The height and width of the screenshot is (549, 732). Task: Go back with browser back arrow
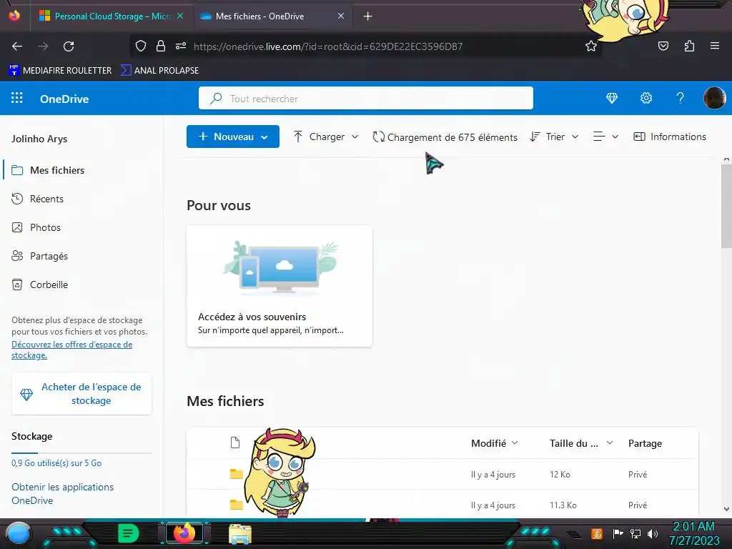pyautogui.click(x=17, y=46)
